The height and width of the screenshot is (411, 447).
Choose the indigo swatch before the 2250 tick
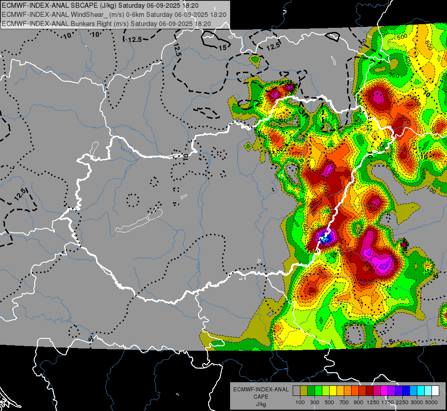point(399,390)
